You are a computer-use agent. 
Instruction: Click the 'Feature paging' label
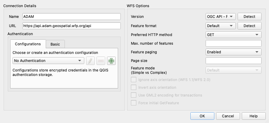click(144, 52)
